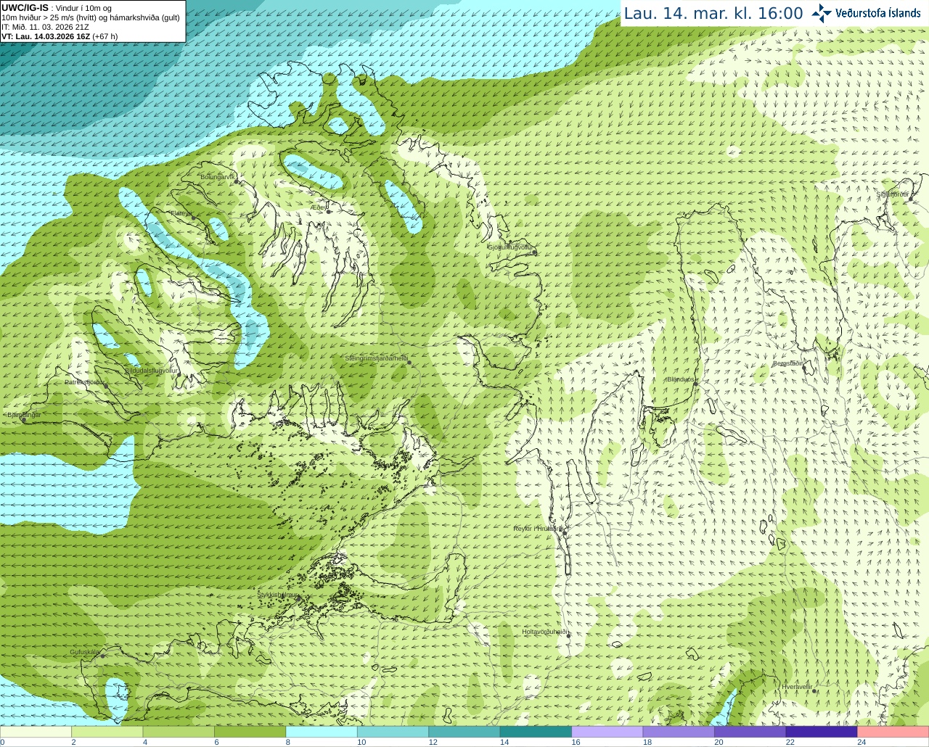Select the pink above-24 m/s swatch
Viewport: 929px width, 747px height.
893,732
